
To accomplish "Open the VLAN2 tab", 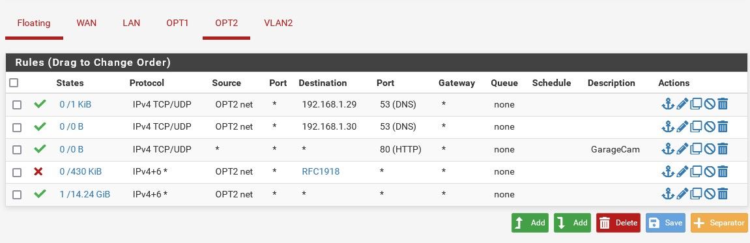I will pyautogui.click(x=278, y=23).
